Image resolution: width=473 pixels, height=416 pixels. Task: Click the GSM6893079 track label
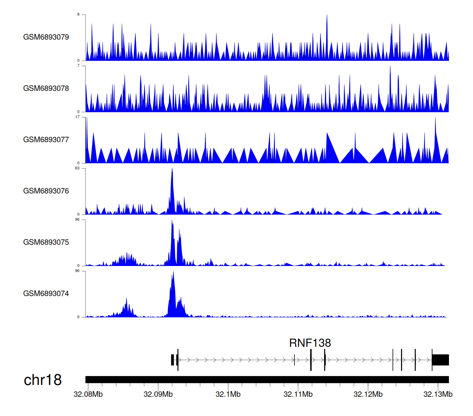pyautogui.click(x=46, y=37)
